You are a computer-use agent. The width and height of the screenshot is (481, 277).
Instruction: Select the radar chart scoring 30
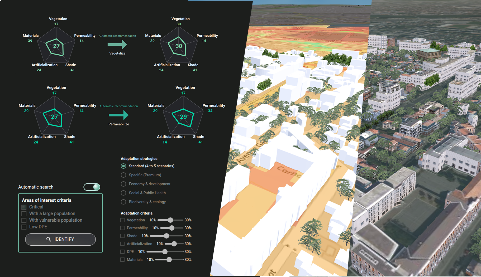[179, 46]
